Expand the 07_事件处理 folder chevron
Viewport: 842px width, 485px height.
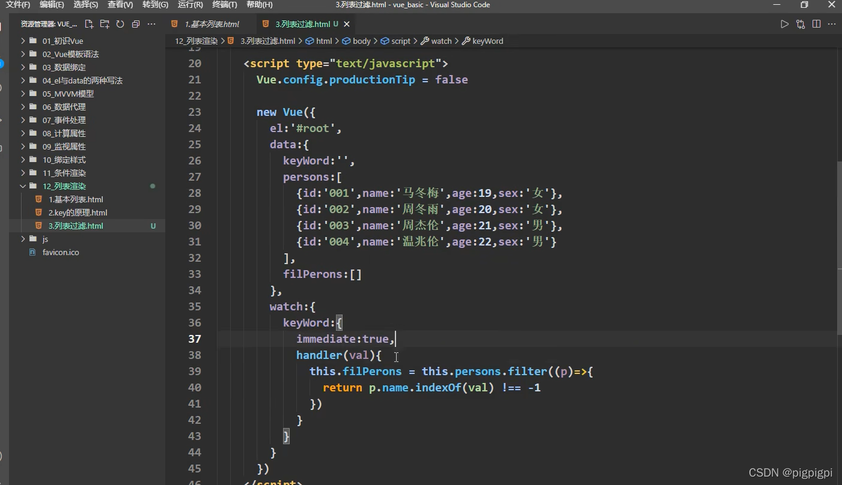[23, 120]
